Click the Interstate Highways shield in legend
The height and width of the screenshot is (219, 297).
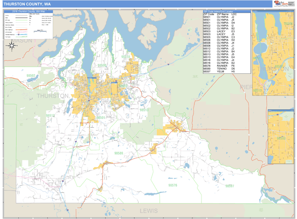pyautogui.click(x=19, y=35)
